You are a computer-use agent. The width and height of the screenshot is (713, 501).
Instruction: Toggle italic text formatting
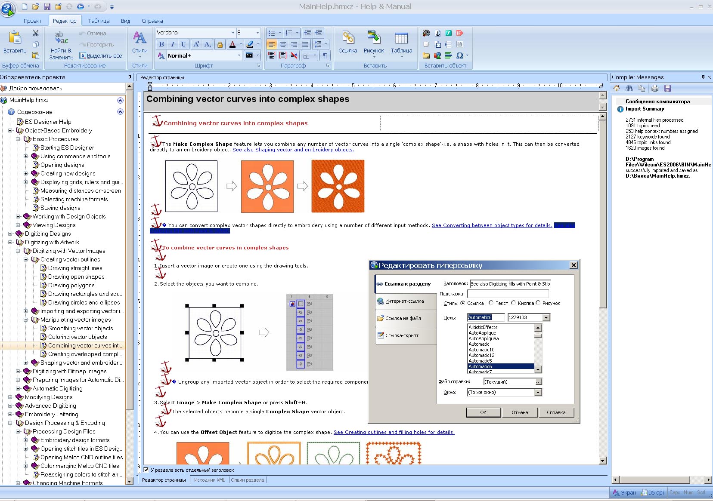coord(173,44)
